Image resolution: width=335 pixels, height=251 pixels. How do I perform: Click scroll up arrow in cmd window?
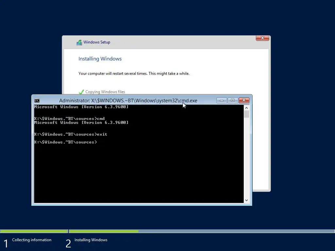247,108
